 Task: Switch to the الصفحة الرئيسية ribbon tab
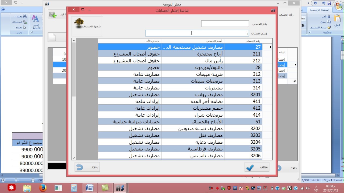(320, 10)
